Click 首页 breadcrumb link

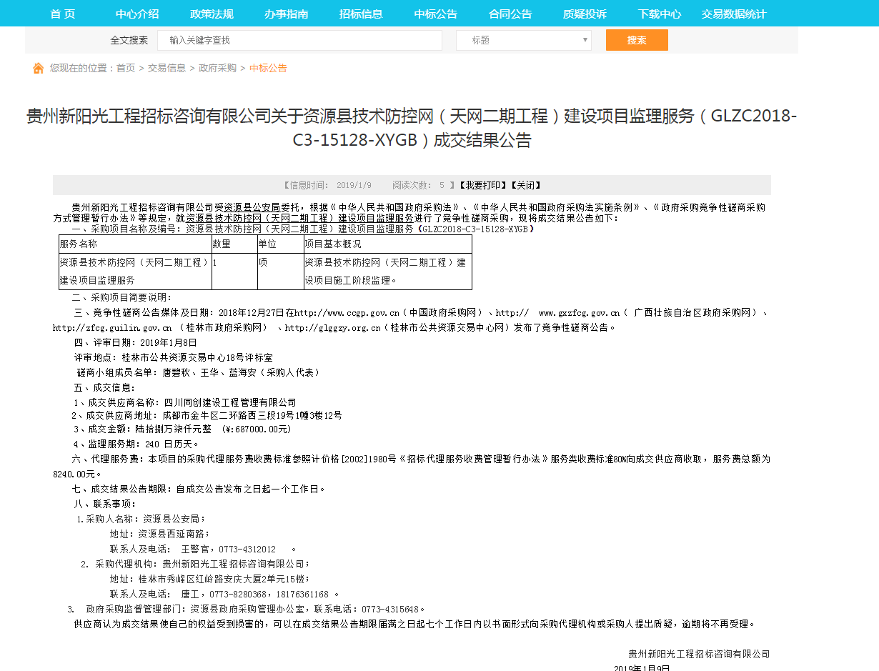point(126,68)
